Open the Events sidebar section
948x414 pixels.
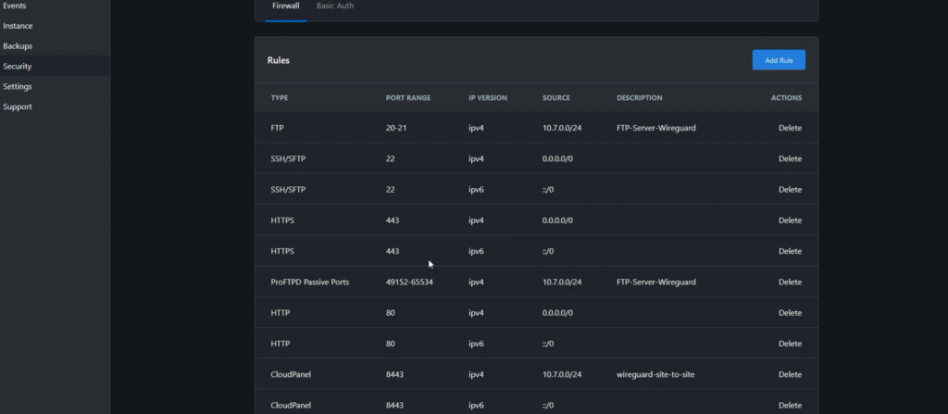[15, 6]
